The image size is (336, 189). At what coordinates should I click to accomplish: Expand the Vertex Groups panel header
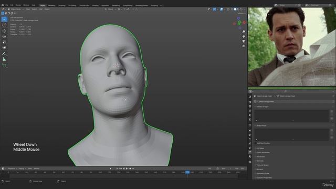293,107
